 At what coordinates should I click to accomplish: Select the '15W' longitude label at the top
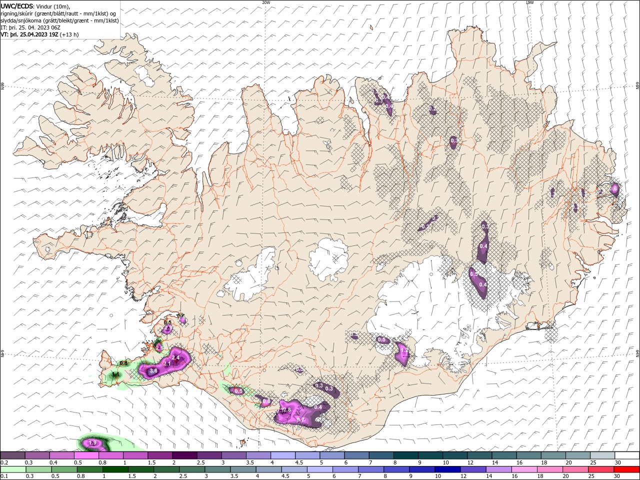click(529, 2)
